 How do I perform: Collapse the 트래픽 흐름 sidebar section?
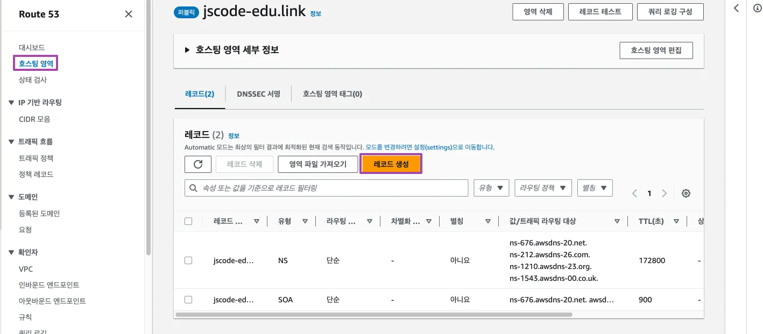click(x=11, y=142)
